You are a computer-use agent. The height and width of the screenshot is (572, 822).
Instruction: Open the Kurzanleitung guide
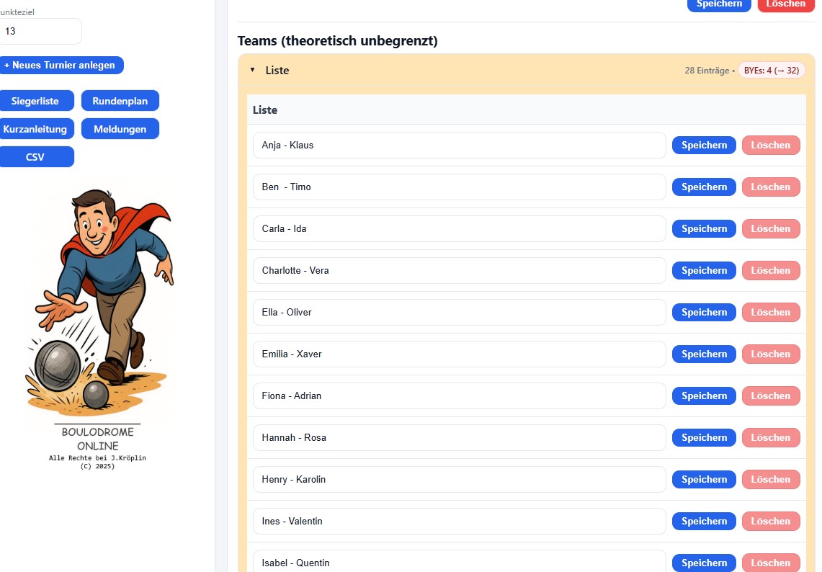click(x=35, y=129)
